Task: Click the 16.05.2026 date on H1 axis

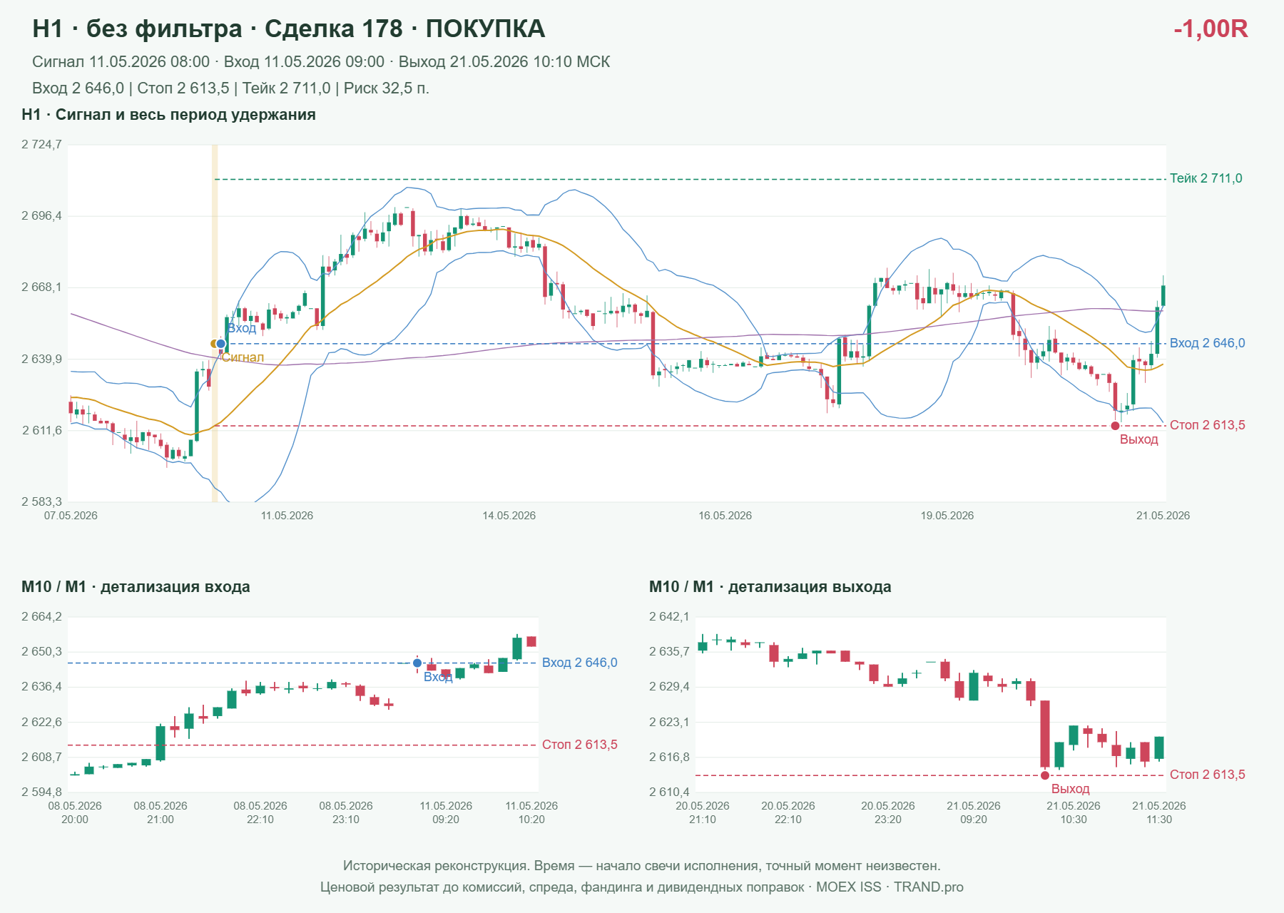Action: tap(725, 516)
